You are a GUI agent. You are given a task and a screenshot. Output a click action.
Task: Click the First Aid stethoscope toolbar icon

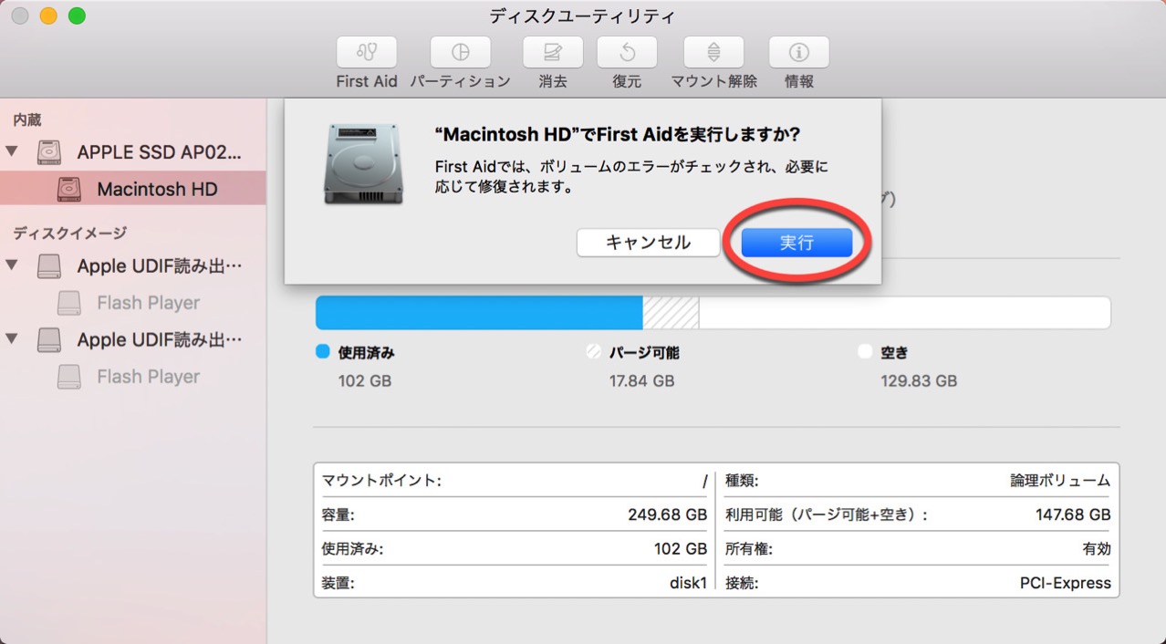pos(367,52)
